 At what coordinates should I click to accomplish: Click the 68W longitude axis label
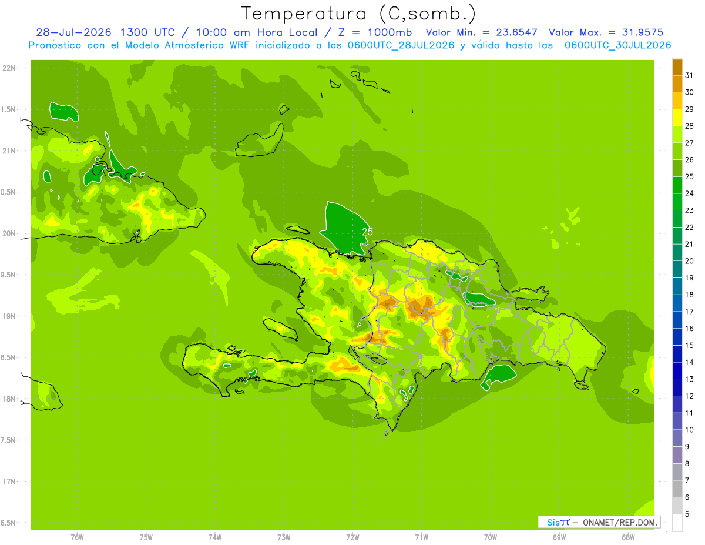point(628,537)
